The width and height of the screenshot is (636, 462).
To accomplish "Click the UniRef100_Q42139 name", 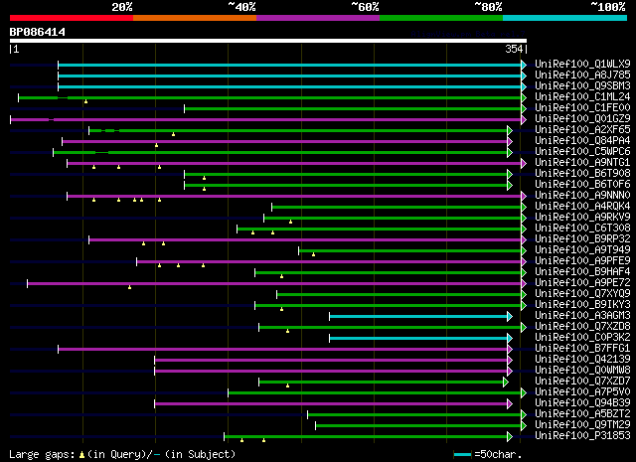I will tap(582, 360).
